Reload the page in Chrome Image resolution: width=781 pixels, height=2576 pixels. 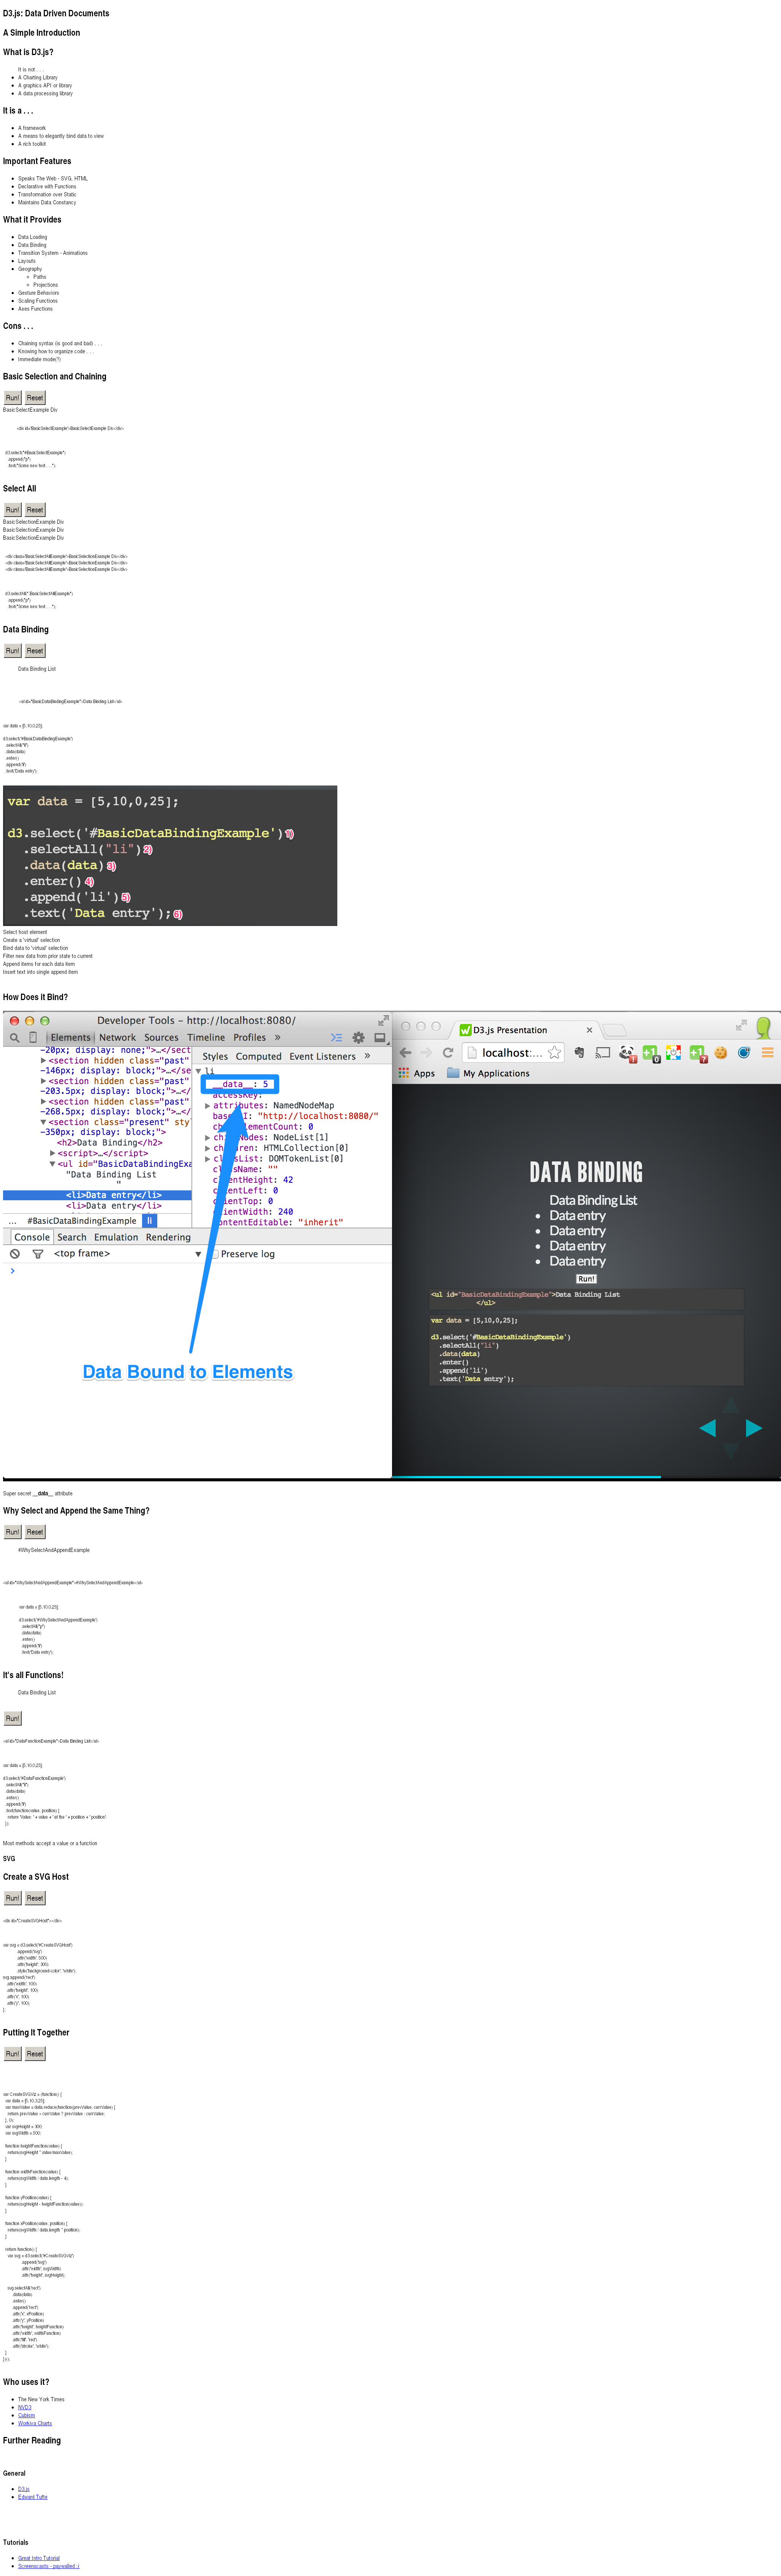[448, 1052]
